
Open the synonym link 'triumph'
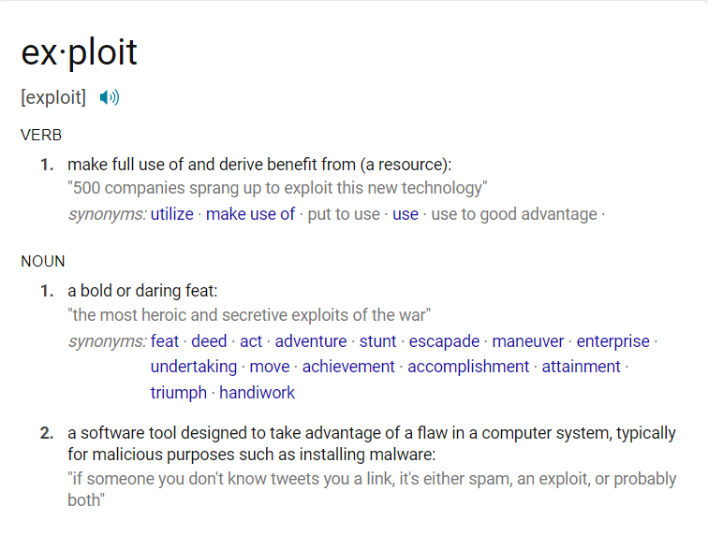179,393
